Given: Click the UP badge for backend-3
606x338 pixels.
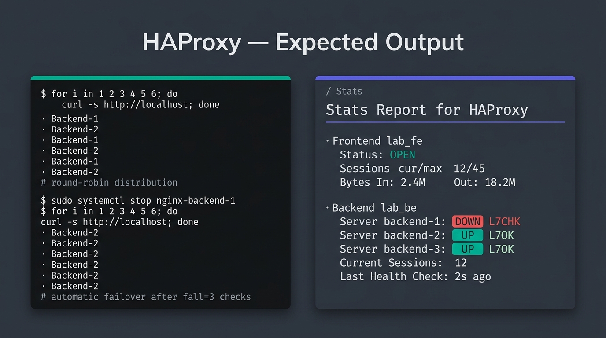Looking at the screenshot, I should tap(467, 249).
